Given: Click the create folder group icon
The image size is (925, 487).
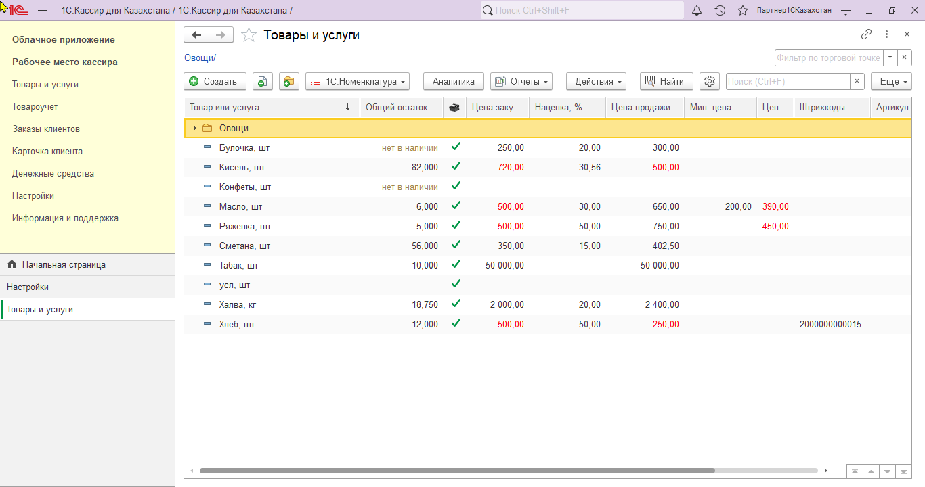Looking at the screenshot, I should [x=289, y=81].
